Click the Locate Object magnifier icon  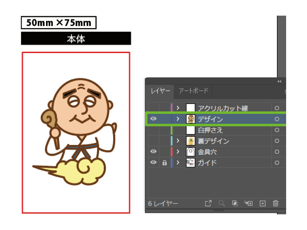point(222,203)
